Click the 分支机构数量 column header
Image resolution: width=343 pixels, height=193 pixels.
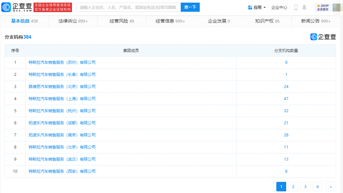[286, 50]
